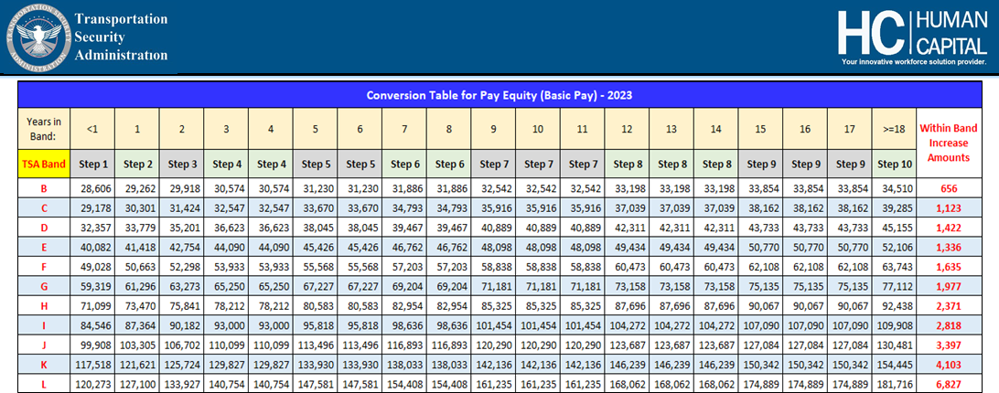999x393 pixels.
Task: Click the cell with value 31,424
Action: tap(181, 207)
